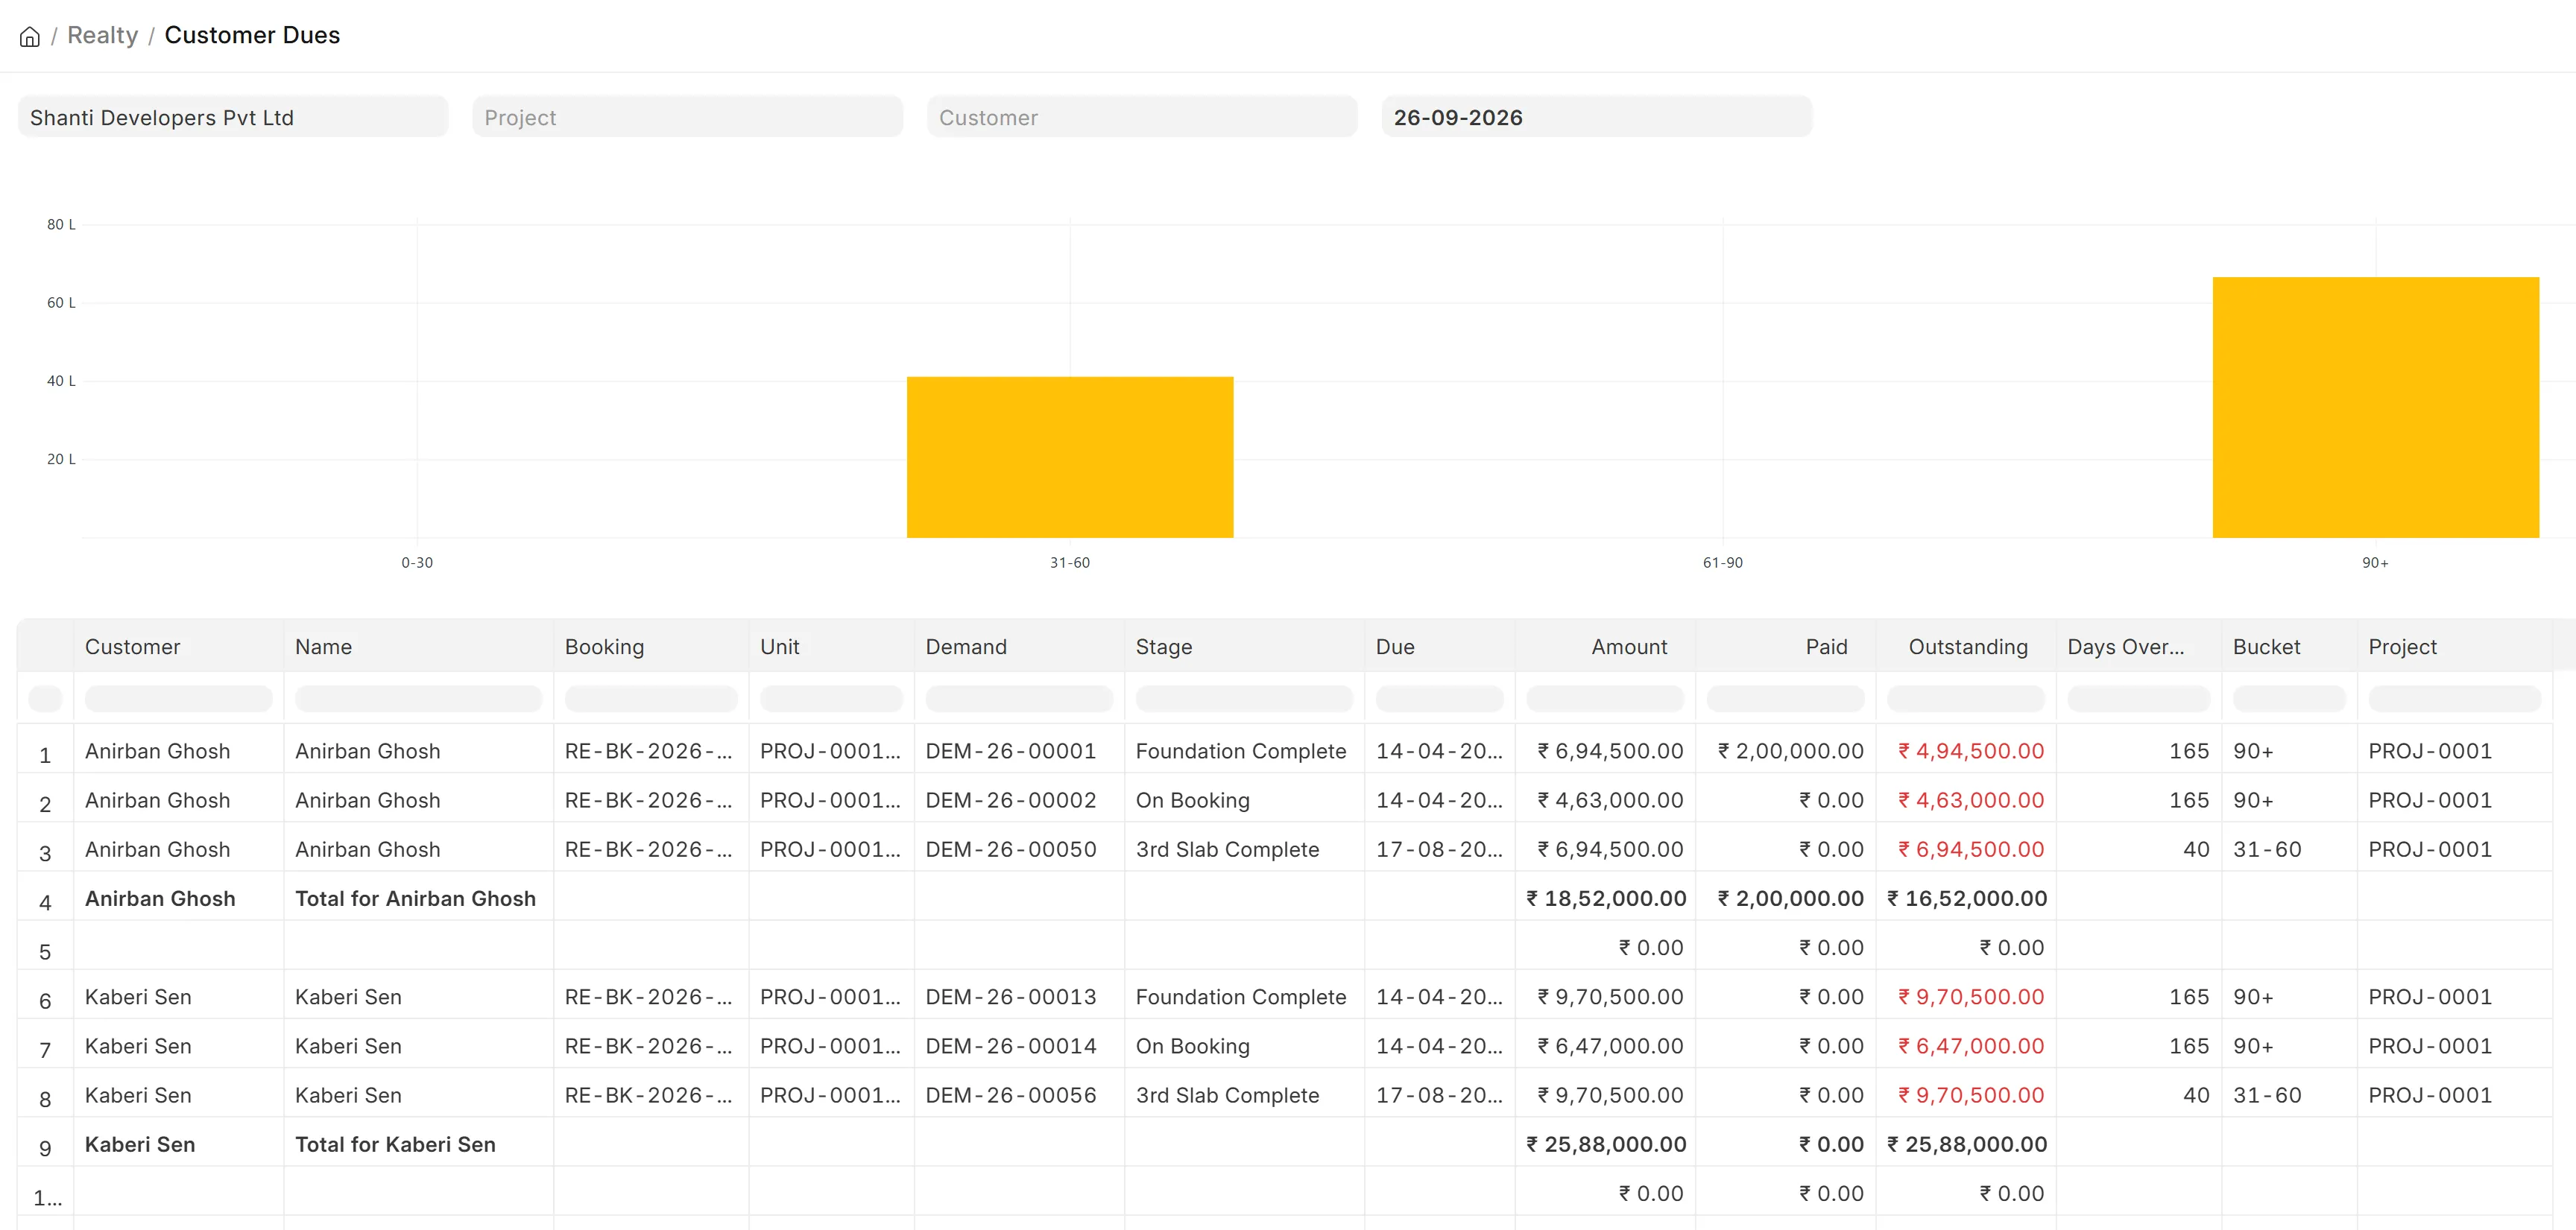Filter rows using the Outstanding column filter box
This screenshot has width=2576, height=1230.
(1966, 698)
